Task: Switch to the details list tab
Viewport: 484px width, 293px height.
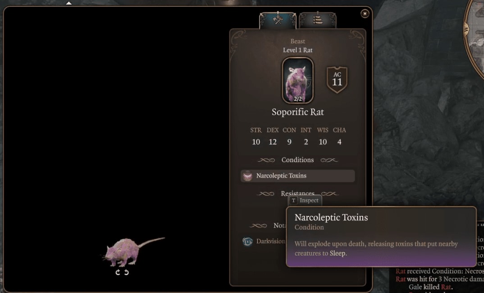Action: coord(318,20)
